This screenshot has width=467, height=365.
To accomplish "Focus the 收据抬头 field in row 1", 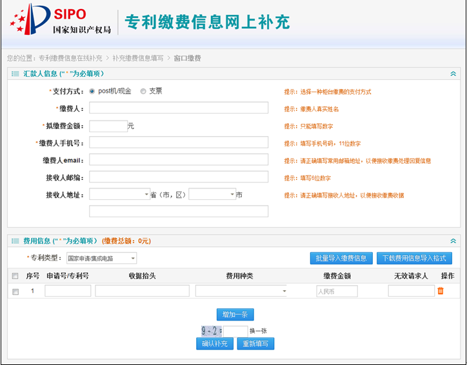I will point(143,291).
